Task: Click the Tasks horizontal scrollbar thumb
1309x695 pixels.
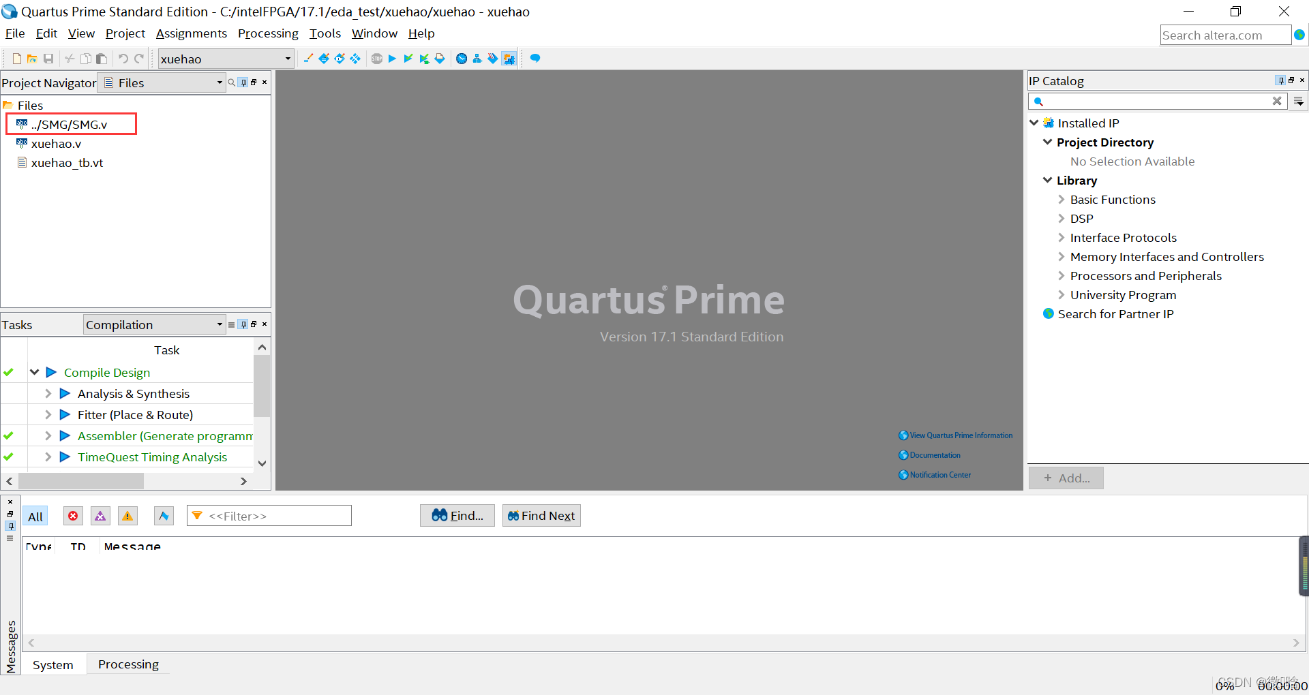Action: 81,481
